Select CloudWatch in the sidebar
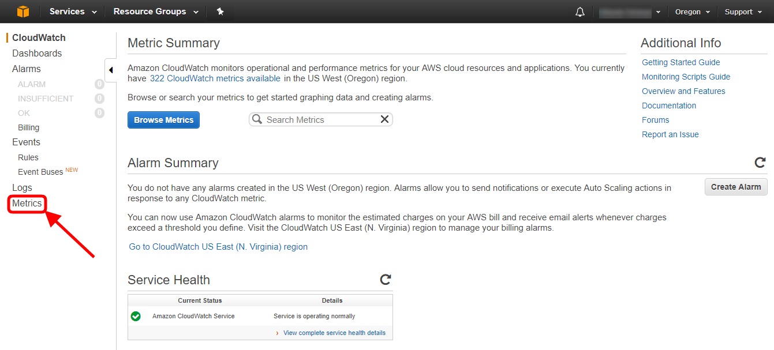This screenshot has height=350, width=774. click(39, 37)
